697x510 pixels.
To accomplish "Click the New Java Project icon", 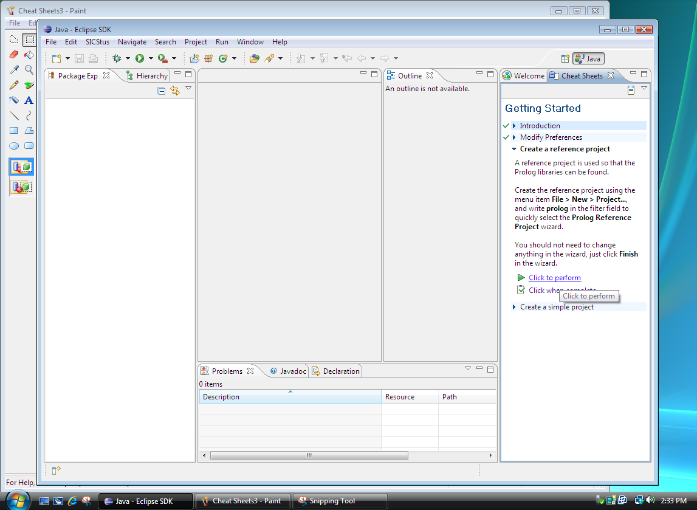I will pyautogui.click(x=194, y=58).
